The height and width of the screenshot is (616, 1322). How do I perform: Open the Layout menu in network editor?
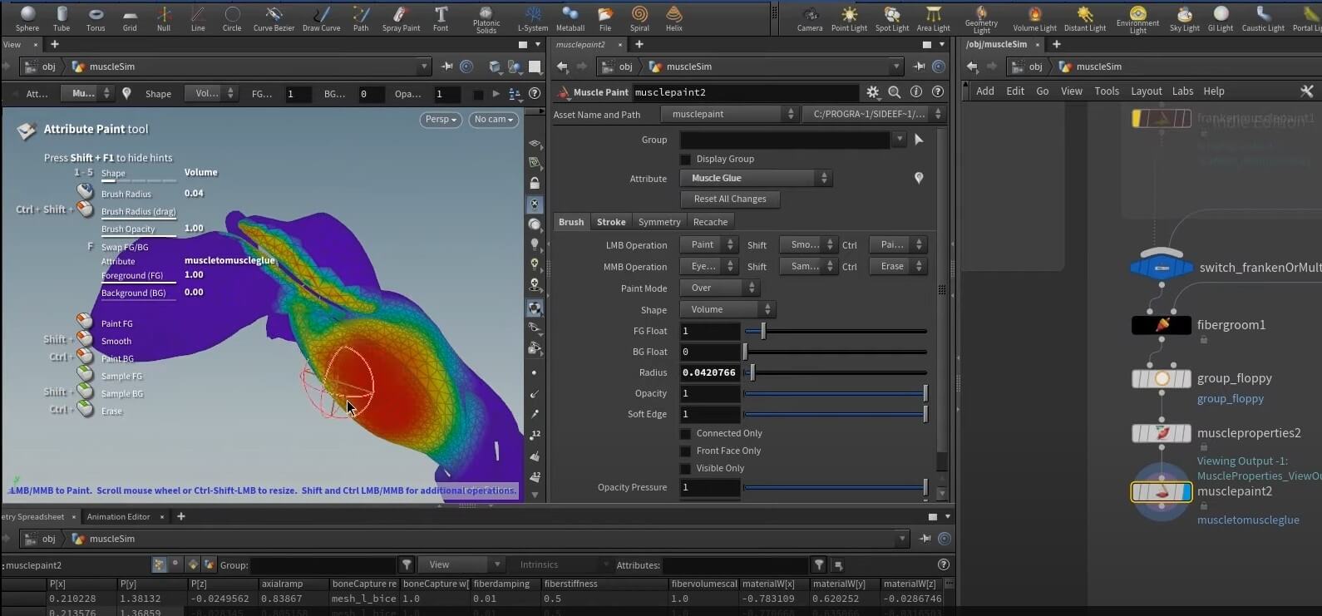(x=1146, y=91)
